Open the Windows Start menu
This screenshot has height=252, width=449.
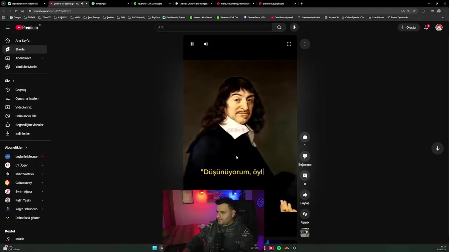[x=154, y=248]
